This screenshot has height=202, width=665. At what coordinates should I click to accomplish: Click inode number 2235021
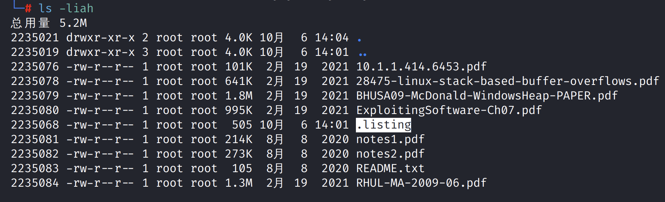[35, 37]
